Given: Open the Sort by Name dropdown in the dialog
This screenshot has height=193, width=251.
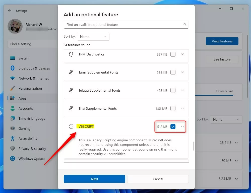Looking at the screenshot, I should (93, 37).
